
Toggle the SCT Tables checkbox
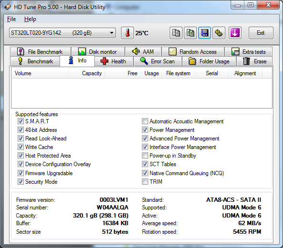point(145,164)
